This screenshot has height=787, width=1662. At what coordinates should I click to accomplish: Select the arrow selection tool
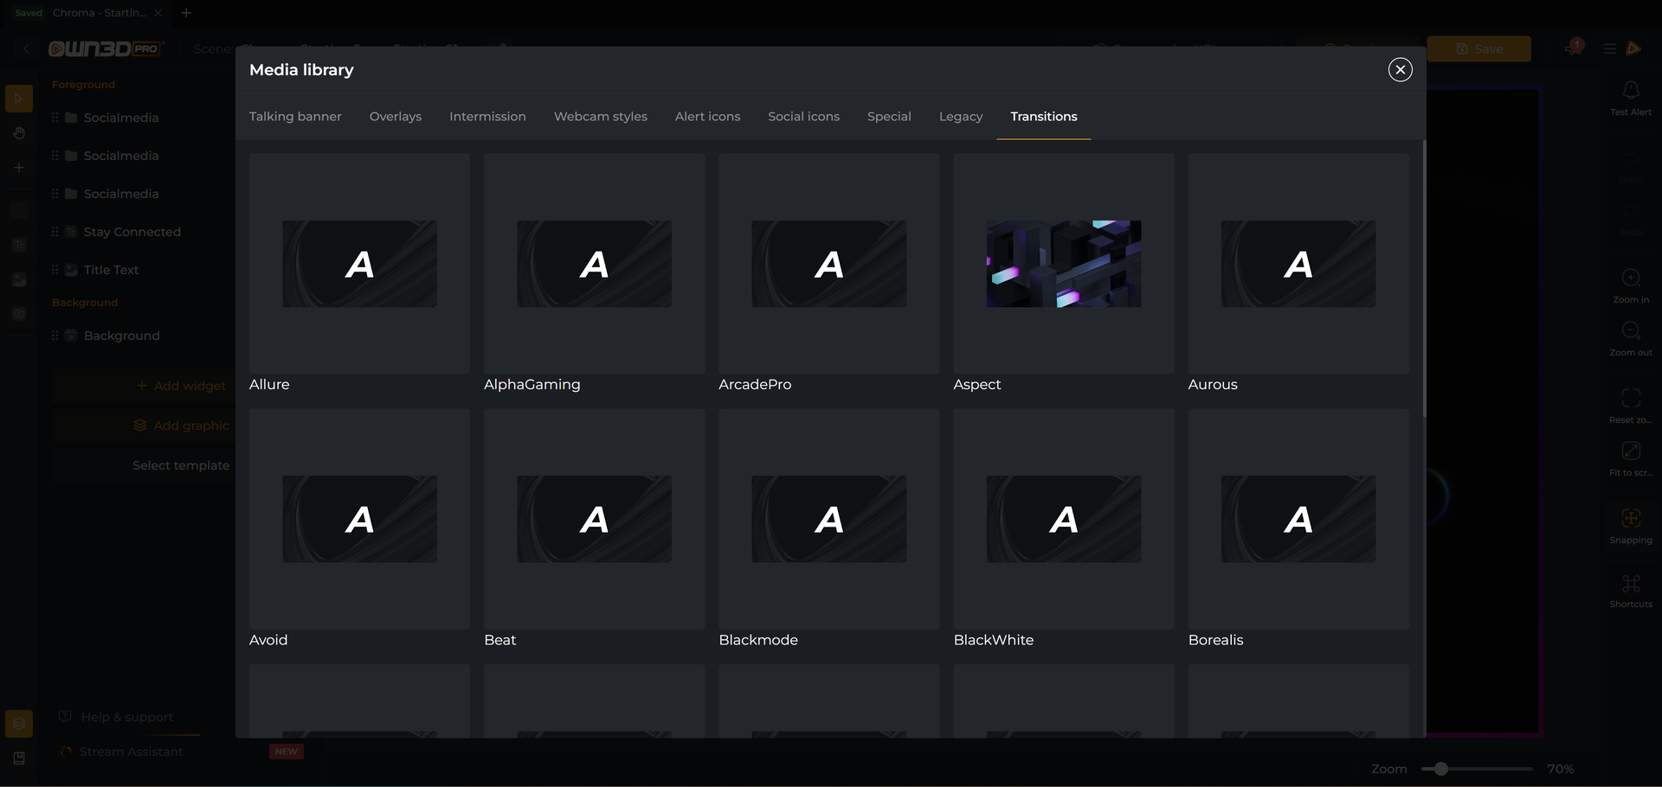(19, 98)
